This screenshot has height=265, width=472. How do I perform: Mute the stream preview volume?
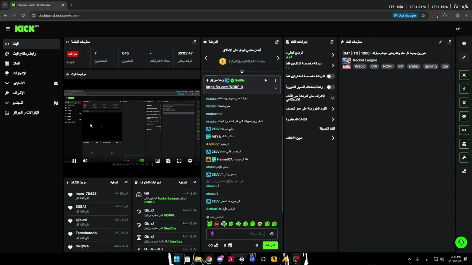(x=85, y=161)
